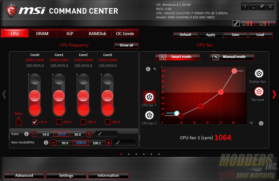279x181 pixels.
Task: Click the Smart mode graph icon
Action: coord(163,57)
